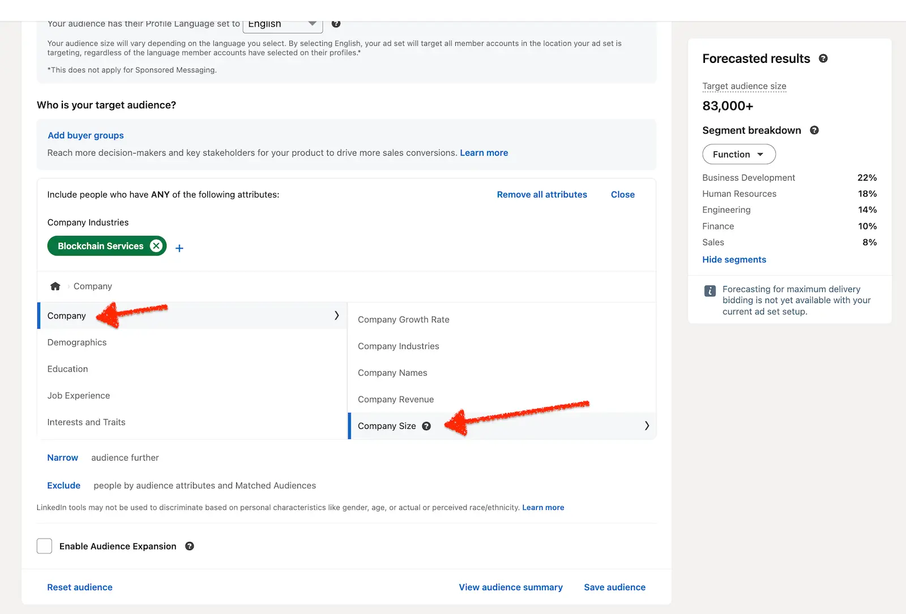This screenshot has width=906, height=614.
Task: Click Save audience link
Action: [x=614, y=587]
